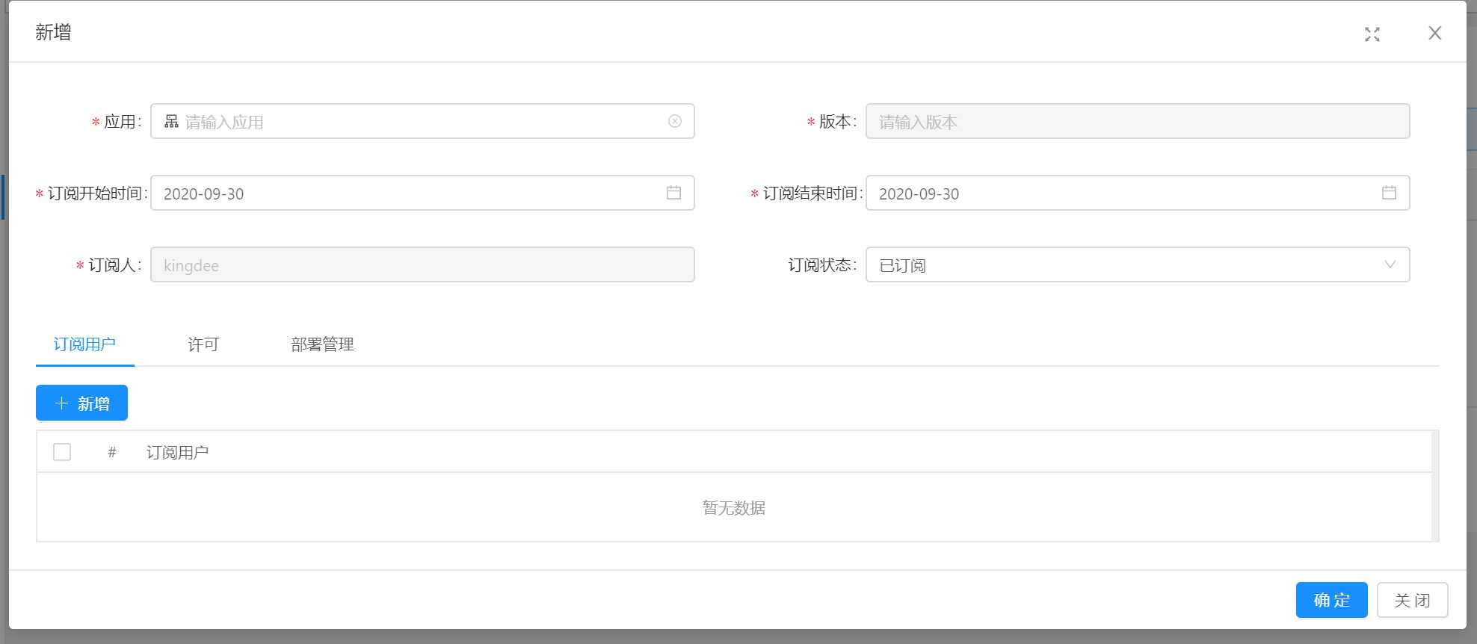
Task: Click the 订阅用户 column header
Action: click(177, 452)
